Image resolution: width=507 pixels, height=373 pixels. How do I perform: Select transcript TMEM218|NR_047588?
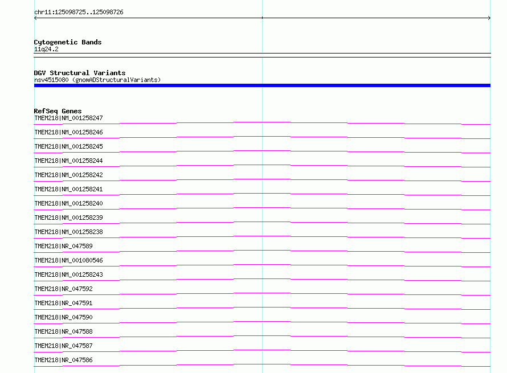(x=63, y=331)
